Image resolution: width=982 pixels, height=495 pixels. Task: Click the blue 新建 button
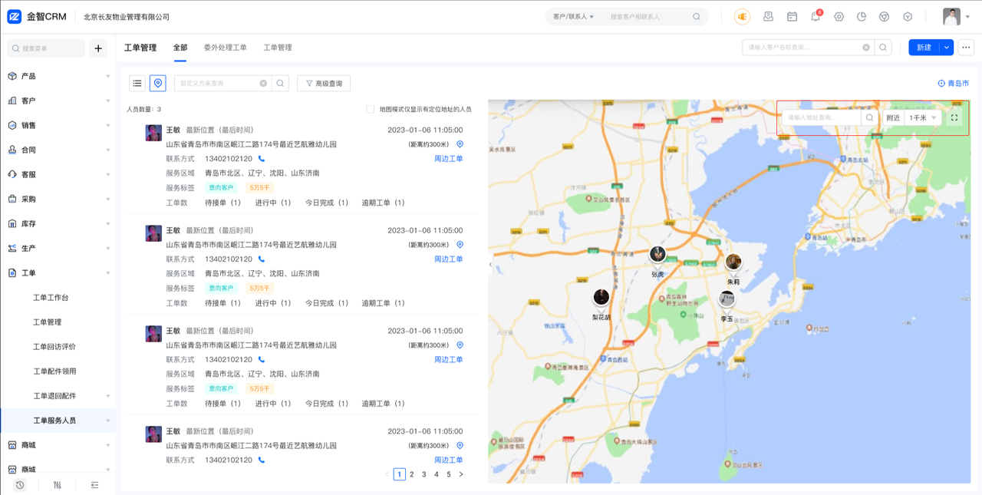924,48
